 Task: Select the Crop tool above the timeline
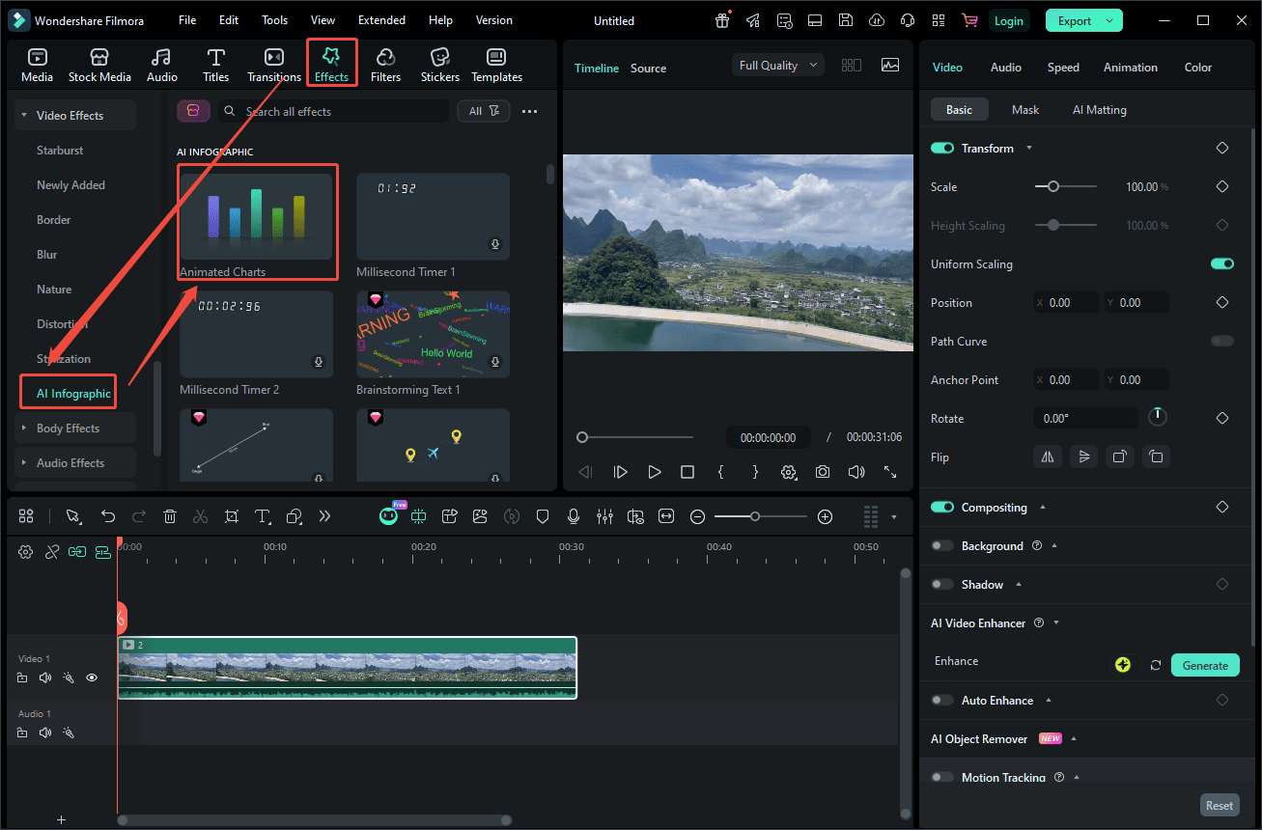(232, 516)
